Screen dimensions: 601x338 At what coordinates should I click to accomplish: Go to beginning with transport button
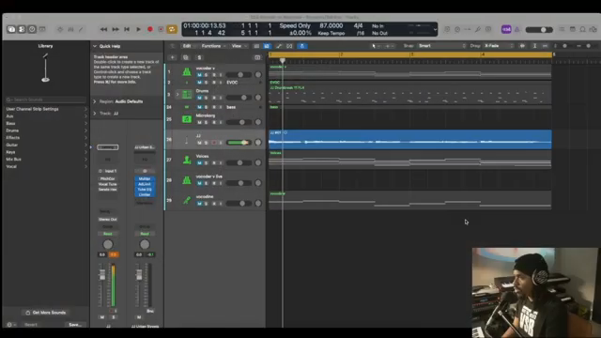[x=127, y=29]
